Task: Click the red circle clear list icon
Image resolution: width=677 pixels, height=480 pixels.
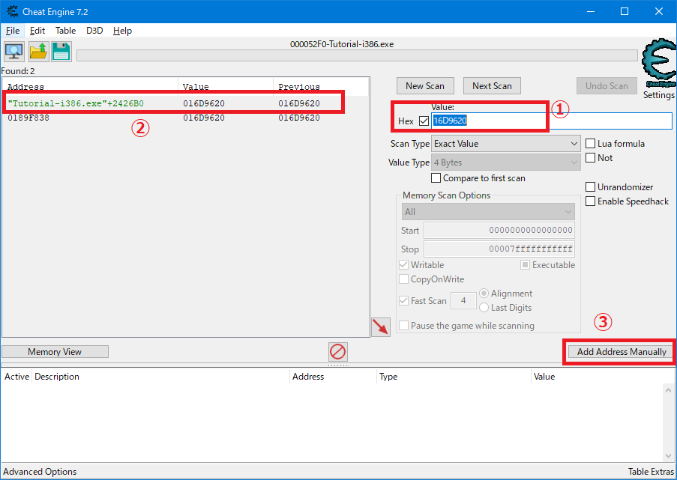Action: coord(337,351)
